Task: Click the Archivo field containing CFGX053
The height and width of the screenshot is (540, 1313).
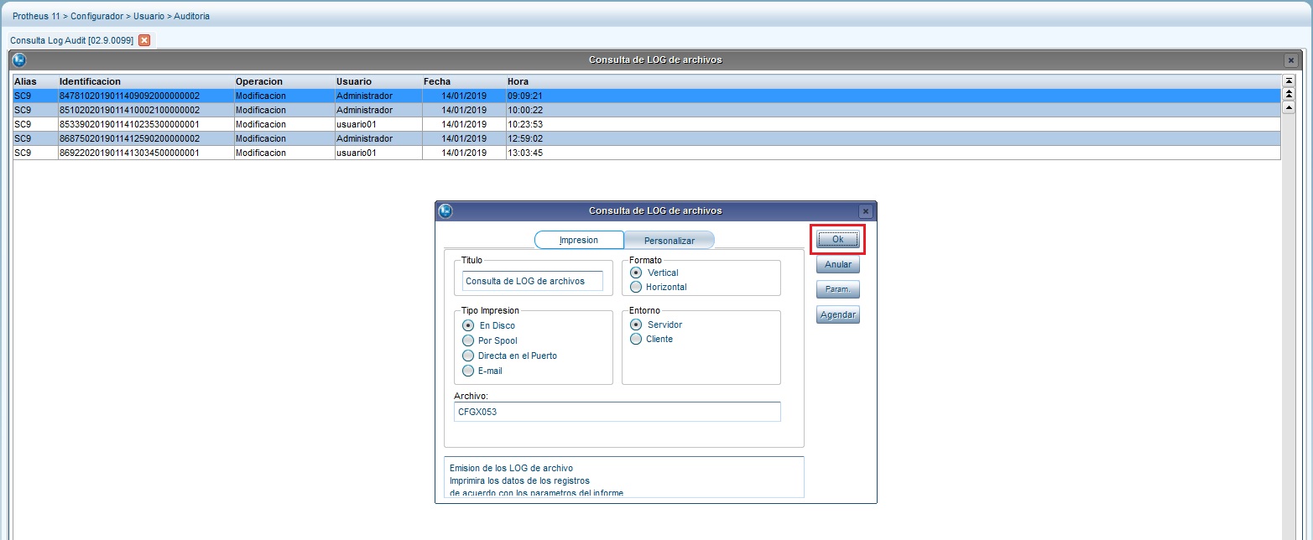Action: click(617, 412)
